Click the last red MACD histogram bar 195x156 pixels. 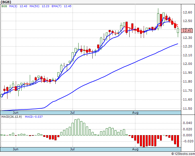point(178,141)
